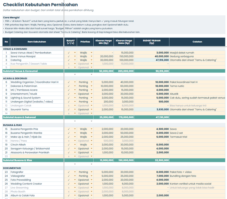227x199 pixels.
Task: Click the note "Tema rustic"
Action: [177, 86]
